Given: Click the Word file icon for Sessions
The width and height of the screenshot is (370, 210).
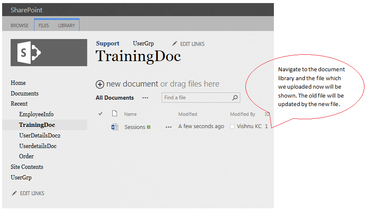Looking at the screenshot, I should click(115, 127).
